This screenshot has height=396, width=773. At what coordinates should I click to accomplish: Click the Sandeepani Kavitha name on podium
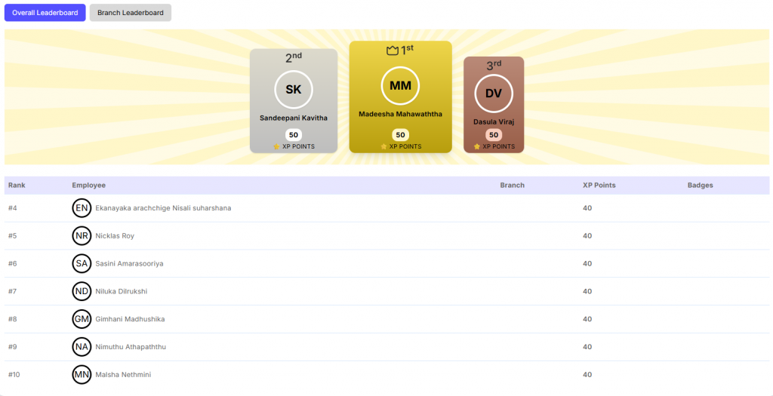pyautogui.click(x=294, y=118)
